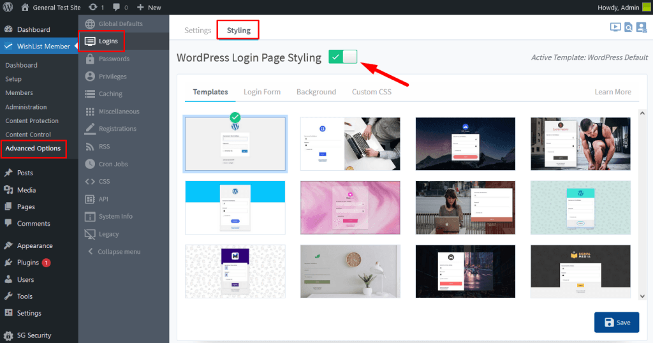Open the Setup submenu
Image resolution: width=653 pixels, height=343 pixels.
[x=13, y=78]
